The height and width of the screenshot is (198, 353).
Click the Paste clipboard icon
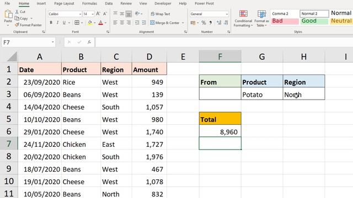[x=8, y=14]
